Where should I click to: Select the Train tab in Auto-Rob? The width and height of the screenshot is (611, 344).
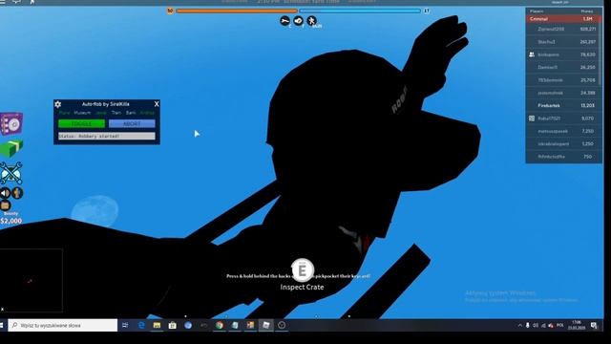(x=116, y=113)
